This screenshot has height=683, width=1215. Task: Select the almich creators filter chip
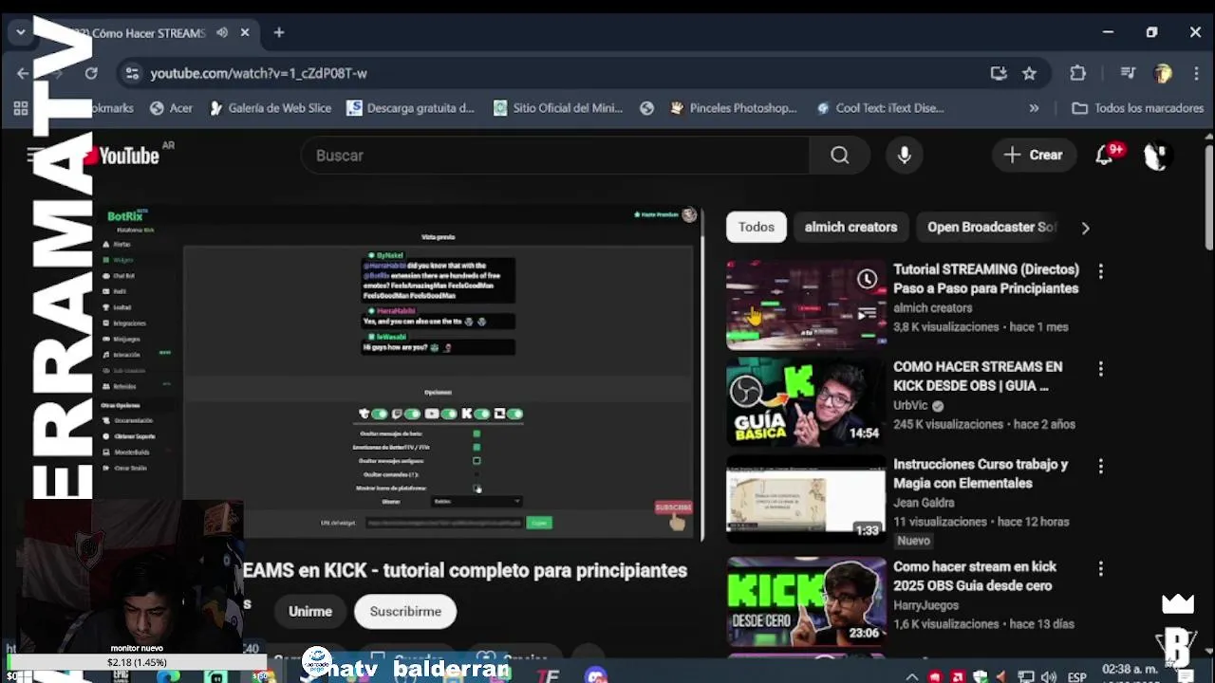tap(850, 227)
